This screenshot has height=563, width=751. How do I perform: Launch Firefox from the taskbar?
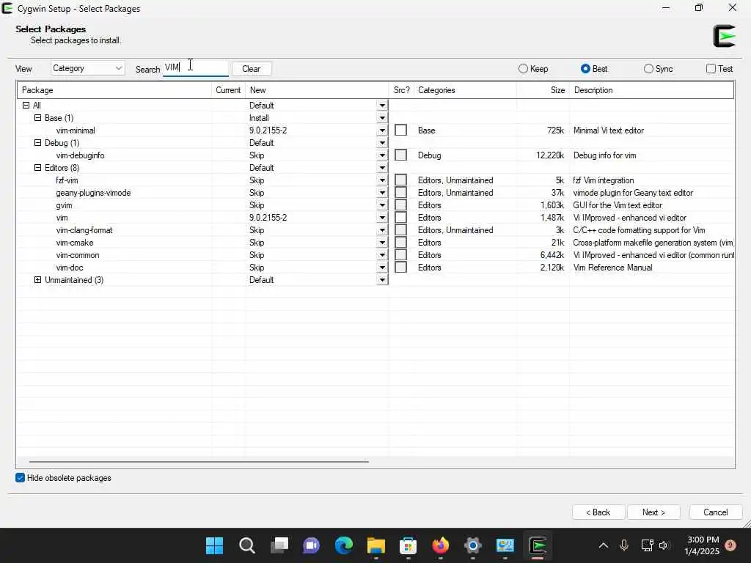441,545
